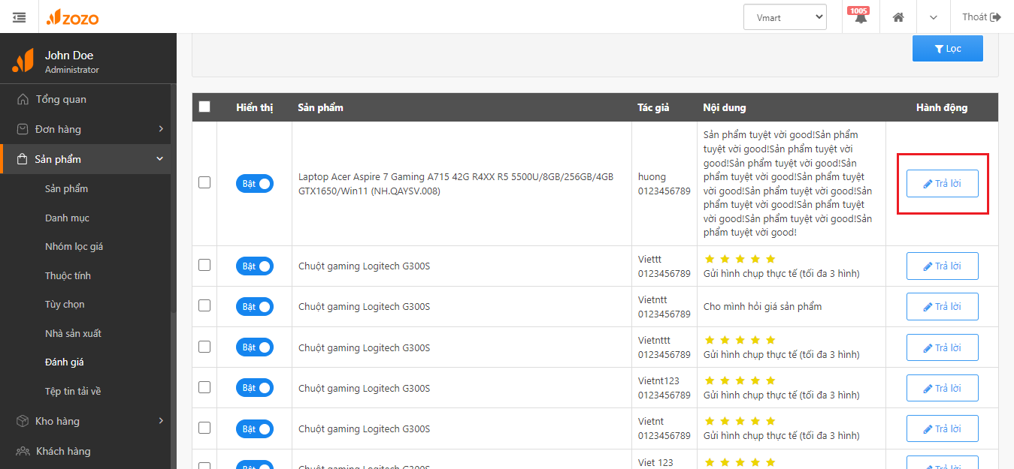The image size is (1014, 469).
Task: Click the Tác giả column header
Action: point(653,107)
